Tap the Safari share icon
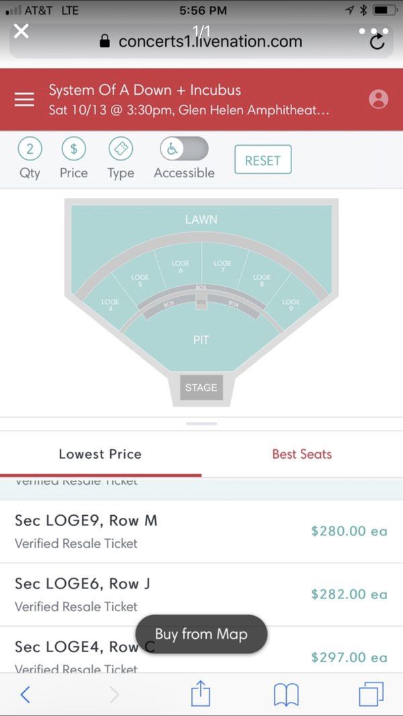The image size is (403, 716). 201,694
